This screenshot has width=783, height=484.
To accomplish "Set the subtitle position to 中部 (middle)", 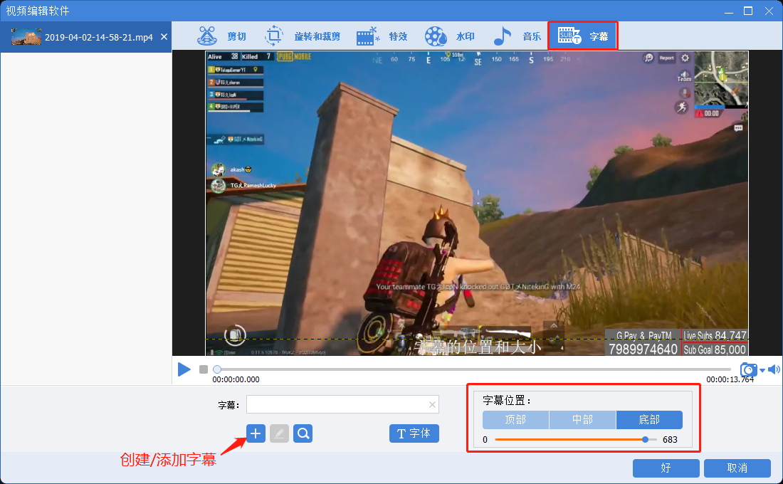I will tap(582, 420).
